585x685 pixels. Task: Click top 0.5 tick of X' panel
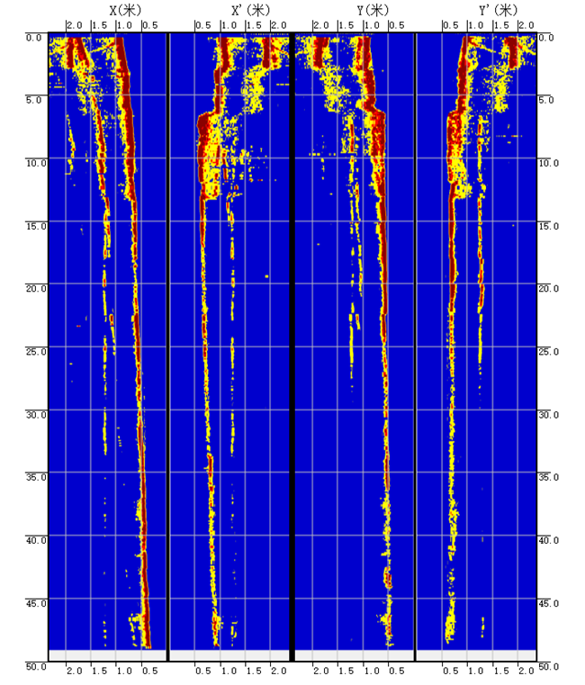click(203, 25)
